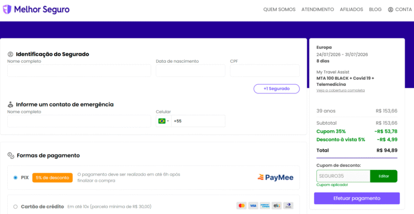Screen dimensions: 414x214
Task: Click the MTA 100 BLACK plan name
Action: point(346,81)
